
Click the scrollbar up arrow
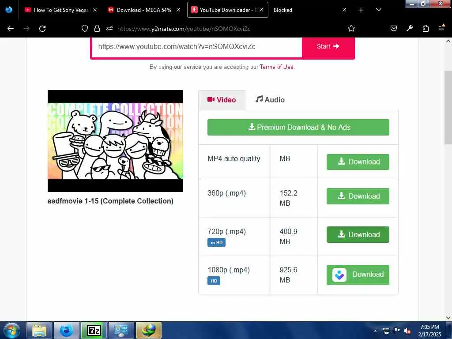tap(448, 41)
